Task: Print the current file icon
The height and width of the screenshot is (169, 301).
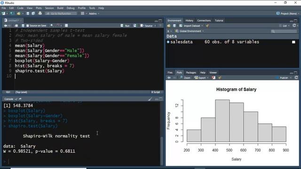Action: coord(40,14)
